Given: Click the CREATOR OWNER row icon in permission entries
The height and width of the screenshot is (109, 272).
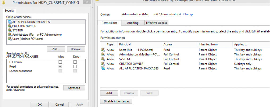Looking at the screenshot, I should [x=103, y=64].
